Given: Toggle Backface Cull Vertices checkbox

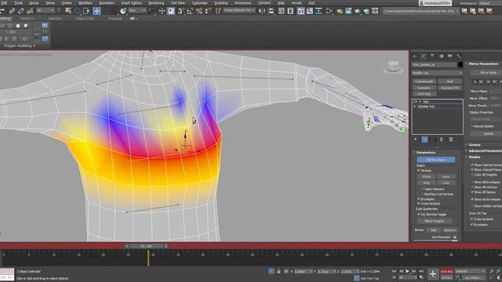Looking at the screenshot, I should point(423,194).
